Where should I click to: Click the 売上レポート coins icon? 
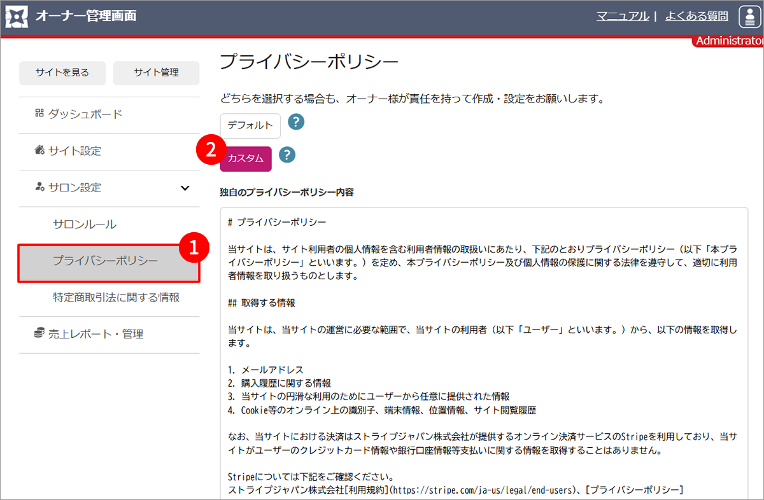coord(39,333)
